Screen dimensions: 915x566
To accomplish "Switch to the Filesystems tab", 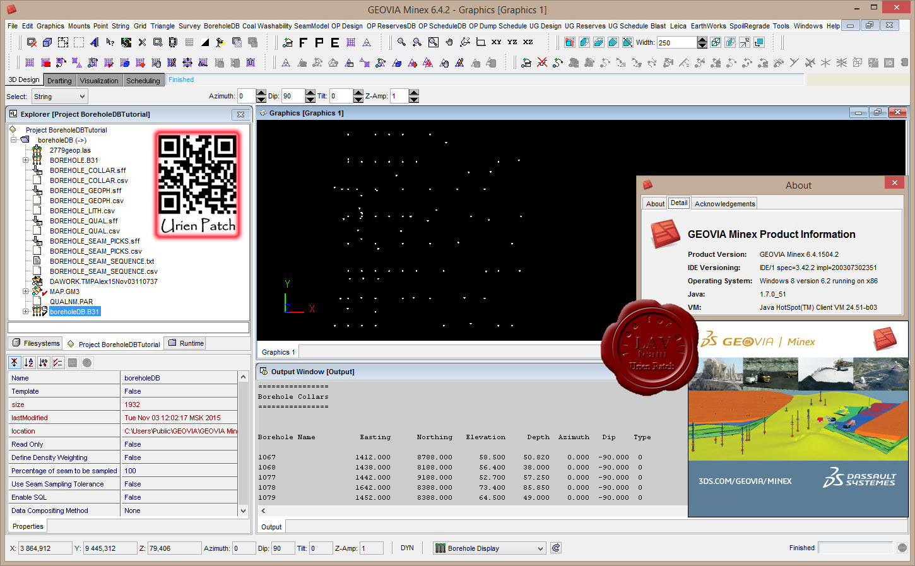I will click(x=36, y=343).
